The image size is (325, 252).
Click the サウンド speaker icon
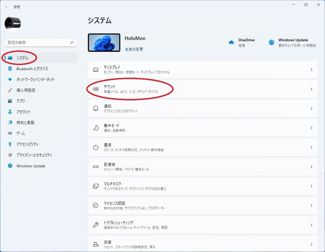click(96, 89)
